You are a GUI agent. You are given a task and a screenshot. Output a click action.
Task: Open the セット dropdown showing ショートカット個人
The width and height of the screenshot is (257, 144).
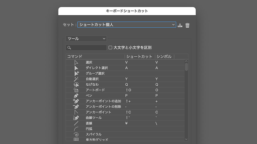click(127, 25)
